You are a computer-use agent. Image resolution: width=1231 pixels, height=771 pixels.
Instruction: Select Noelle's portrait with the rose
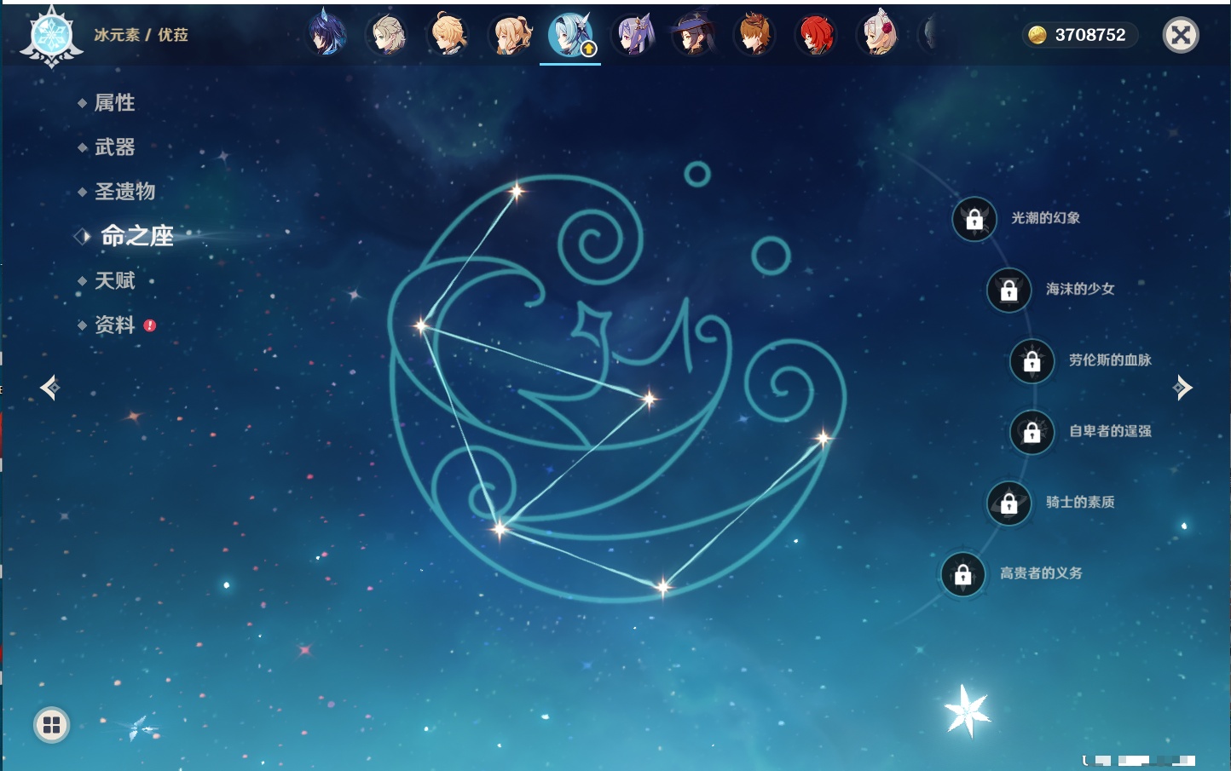tap(878, 35)
